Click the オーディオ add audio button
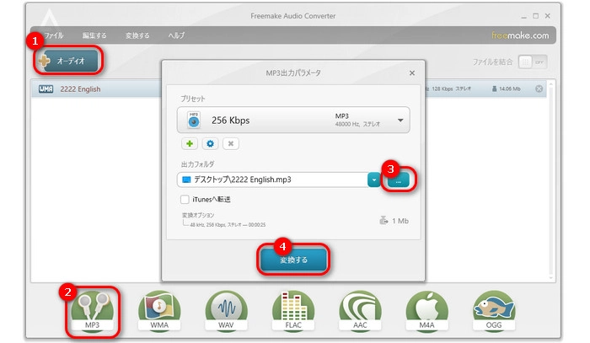 tap(68, 61)
